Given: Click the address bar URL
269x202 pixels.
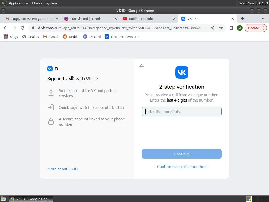Looking at the screenshot, I should click(121, 28).
